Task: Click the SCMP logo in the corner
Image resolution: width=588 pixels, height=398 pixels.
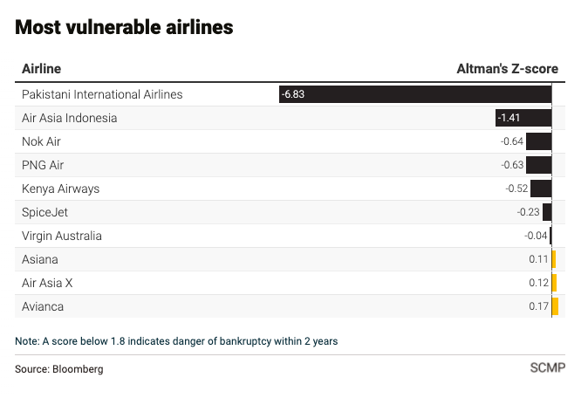Action: 547,368
